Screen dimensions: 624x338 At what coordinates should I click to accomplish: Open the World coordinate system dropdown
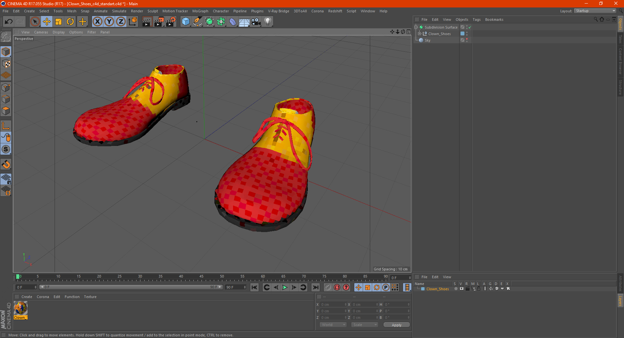333,325
